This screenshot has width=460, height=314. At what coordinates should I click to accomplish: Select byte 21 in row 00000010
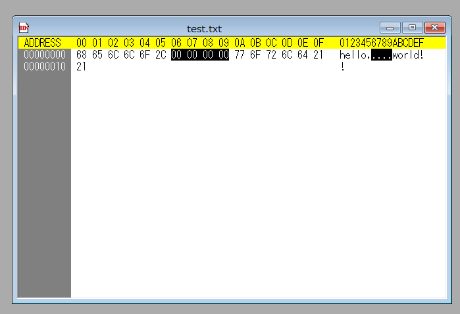click(x=81, y=66)
